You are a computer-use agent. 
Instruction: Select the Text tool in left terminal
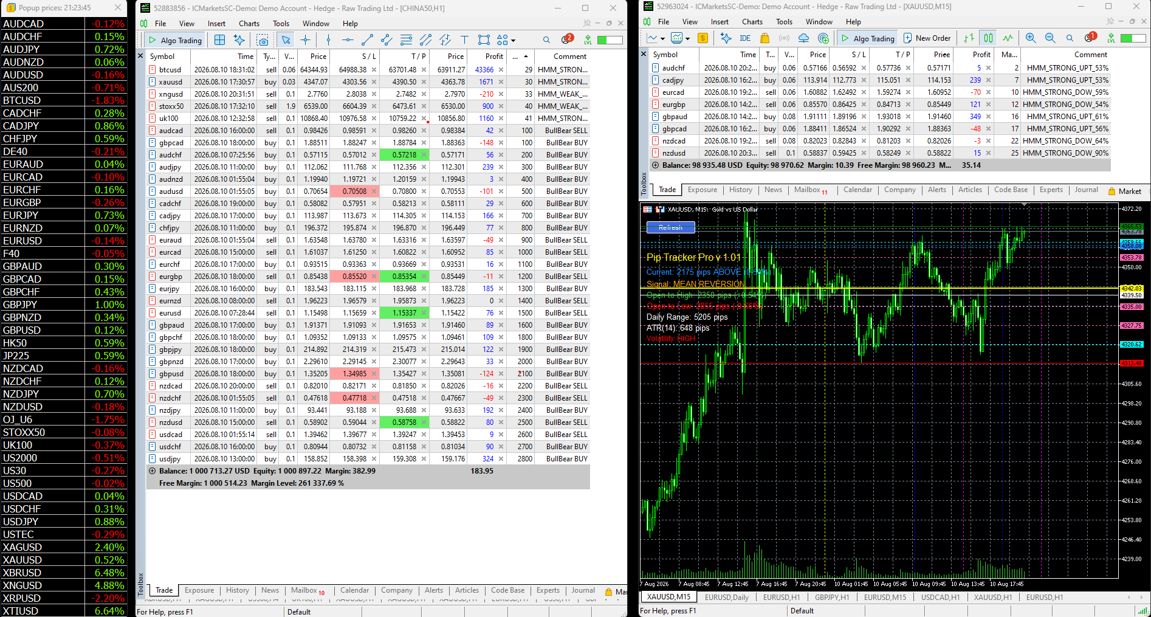coord(464,40)
